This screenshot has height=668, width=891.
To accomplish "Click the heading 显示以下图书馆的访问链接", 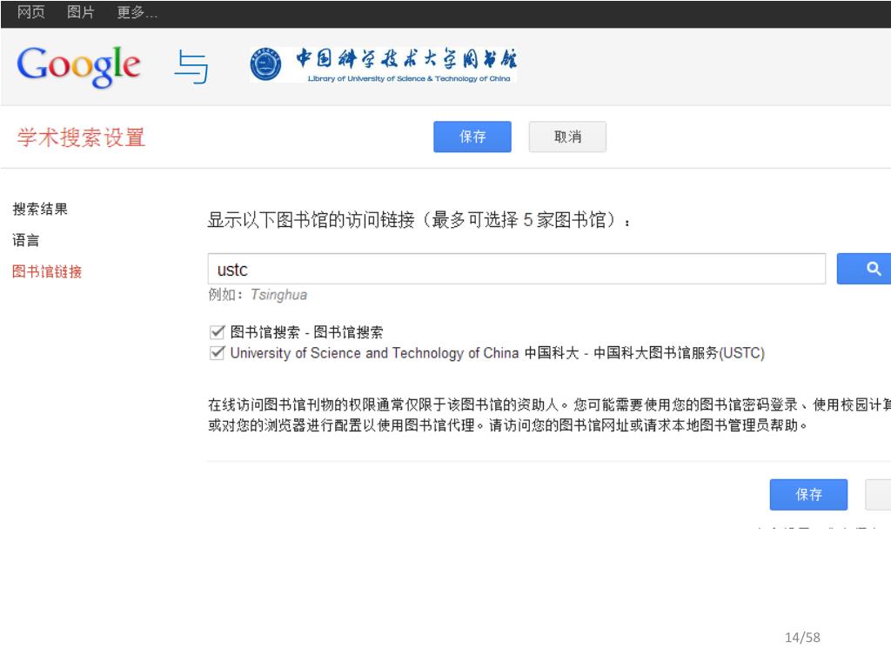I will [x=419, y=220].
